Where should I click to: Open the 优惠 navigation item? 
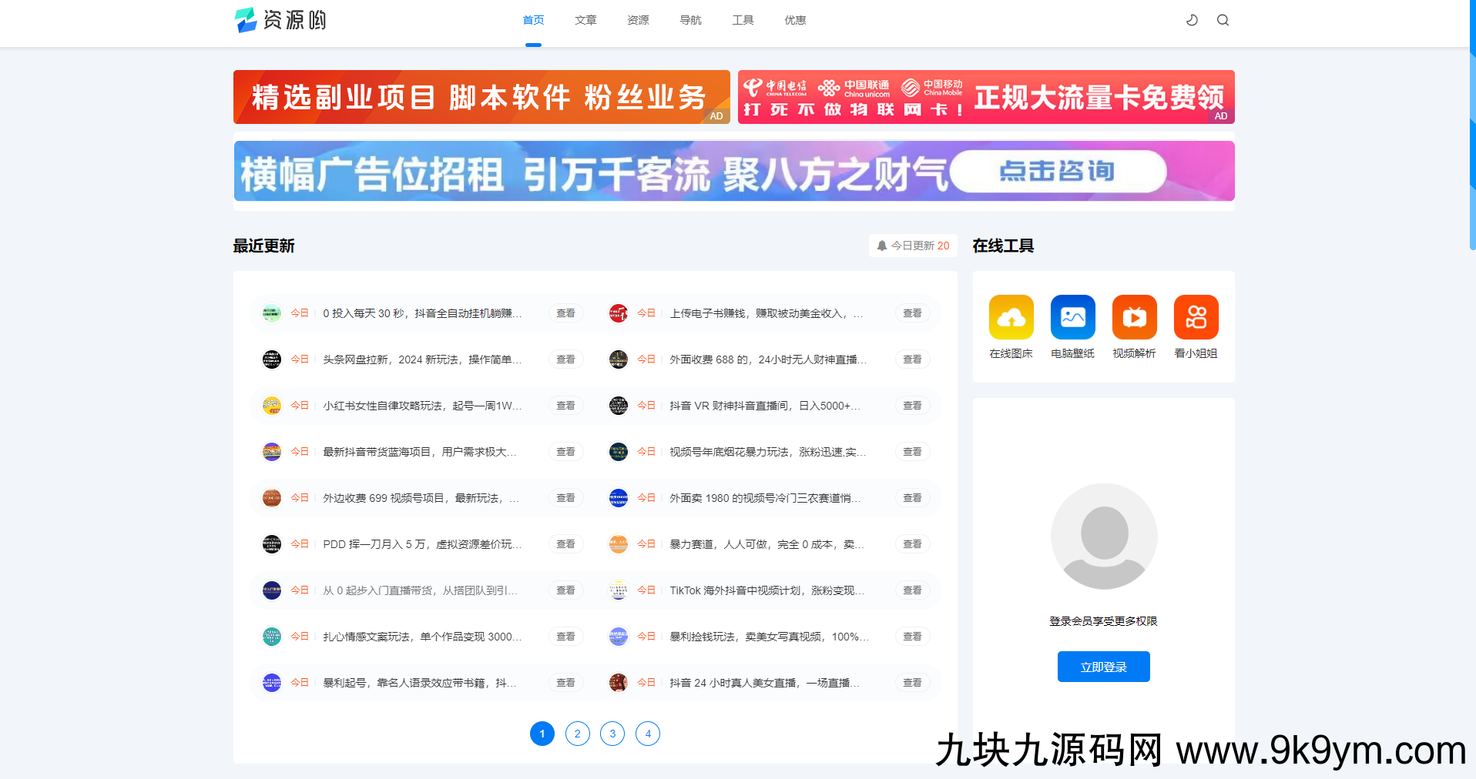tap(795, 20)
